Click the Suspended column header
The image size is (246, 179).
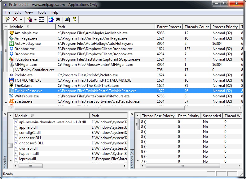[212, 116]
